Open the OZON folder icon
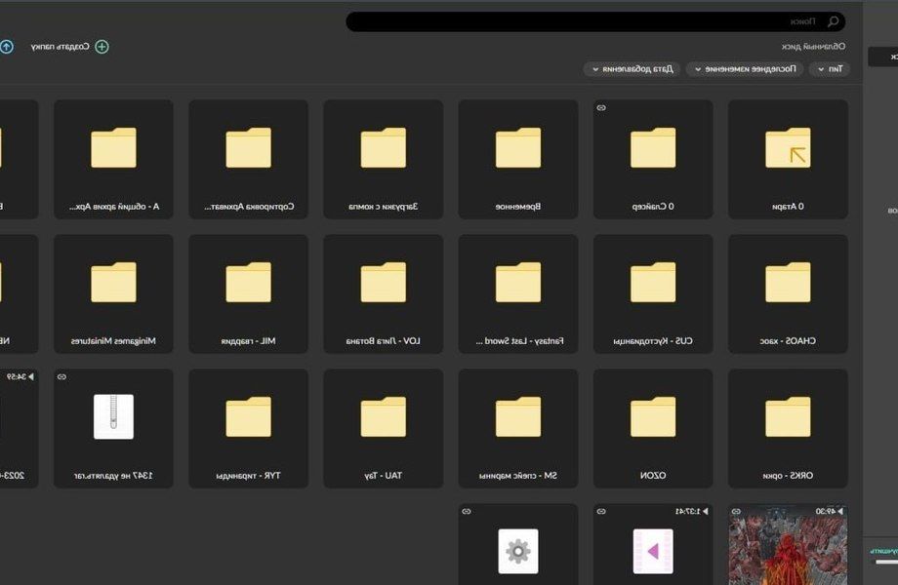 [x=653, y=416]
